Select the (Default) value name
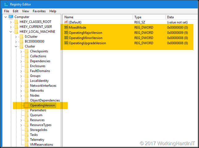This screenshot has width=199, height=148. (75, 22)
